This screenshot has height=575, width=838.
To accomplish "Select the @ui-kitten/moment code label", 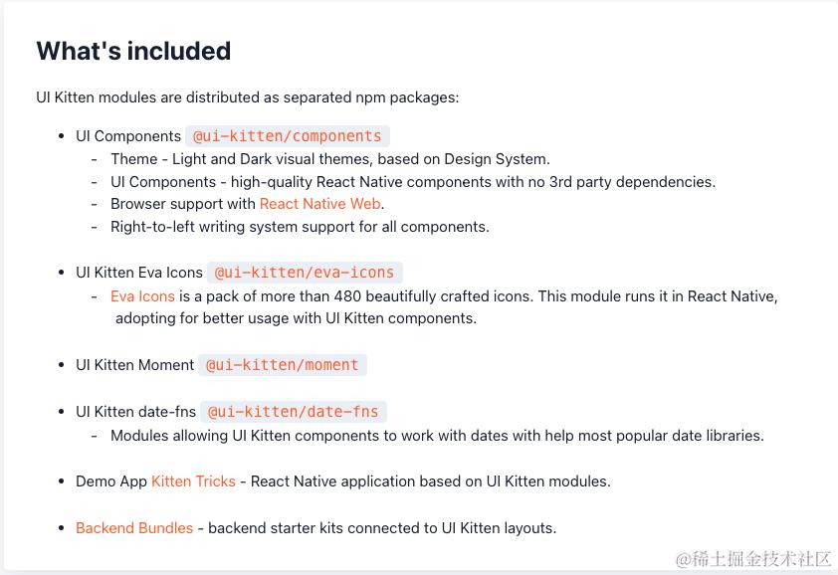I will [282, 365].
